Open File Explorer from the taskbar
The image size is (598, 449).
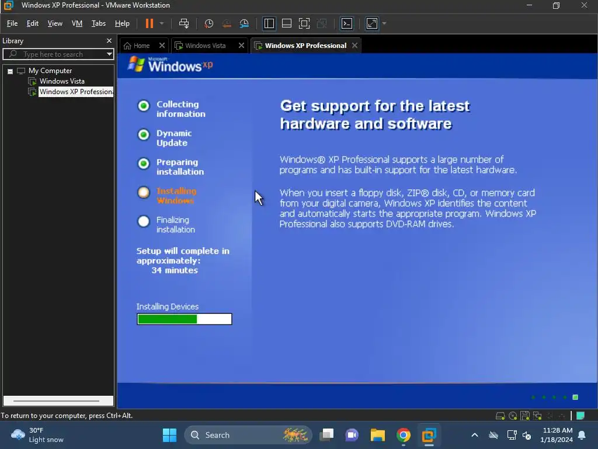click(x=378, y=435)
